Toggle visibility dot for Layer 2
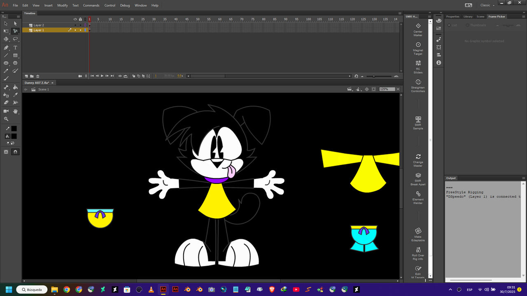This screenshot has height=296, width=527. [x=75, y=25]
